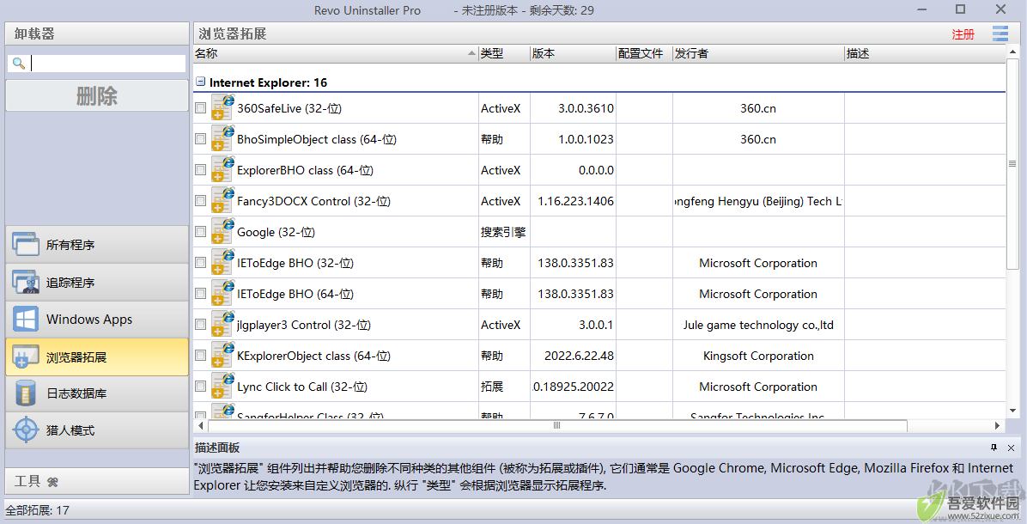Screen dimensions: 1027x524
Task: Sort by the 配置文件 column header
Action: click(645, 53)
